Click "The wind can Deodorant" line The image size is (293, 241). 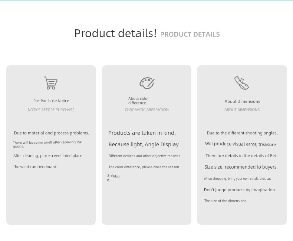pos(35,167)
